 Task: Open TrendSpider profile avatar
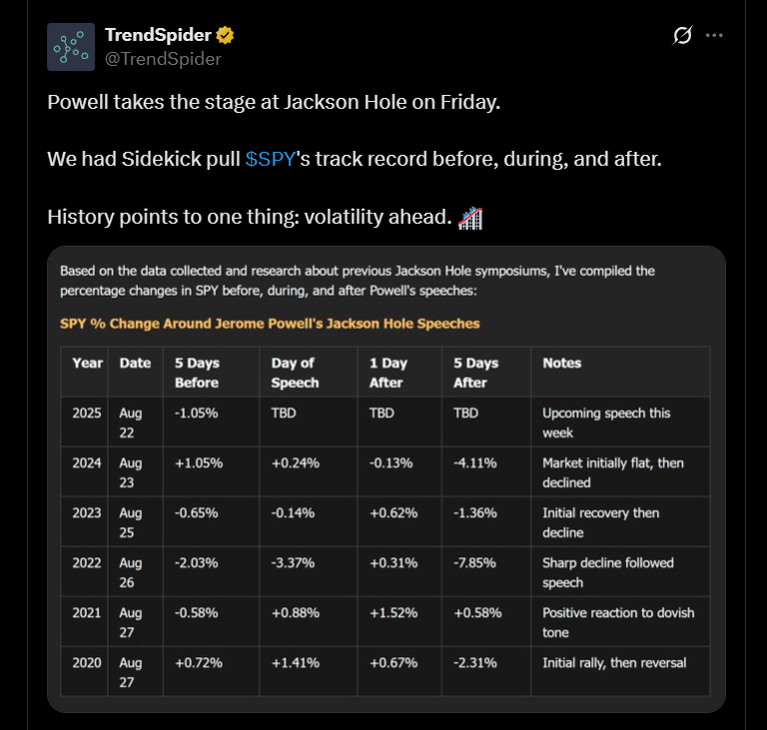[71, 47]
